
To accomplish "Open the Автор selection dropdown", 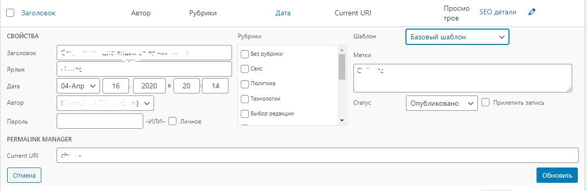I will pyautogui.click(x=105, y=103).
